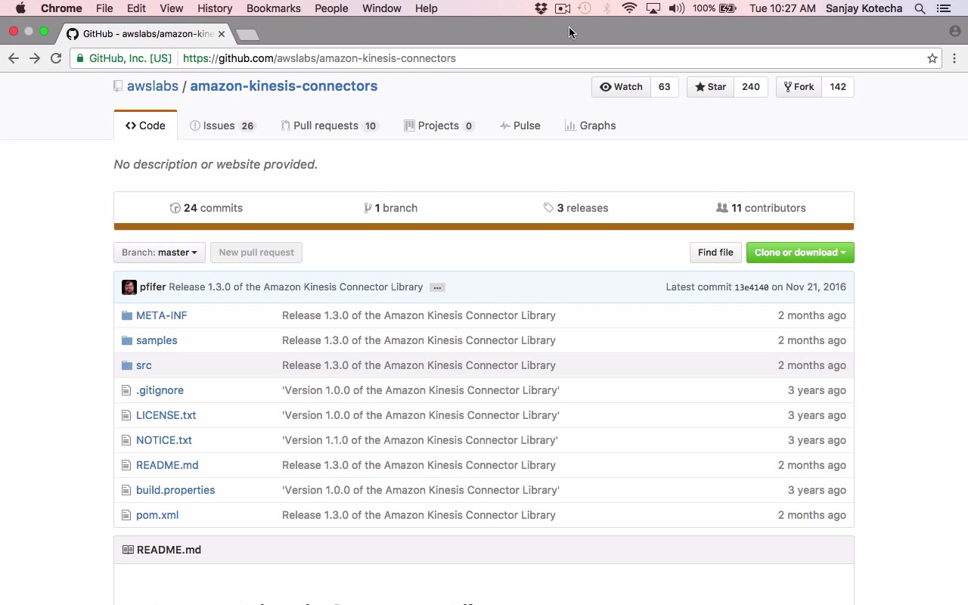The image size is (968, 605).
Task: Bookmark this page with the star icon
Action: tap(932, 58)
